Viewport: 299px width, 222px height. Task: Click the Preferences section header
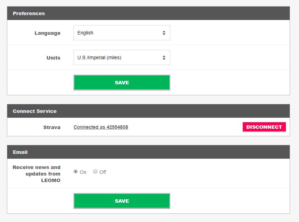click(29, 13)
